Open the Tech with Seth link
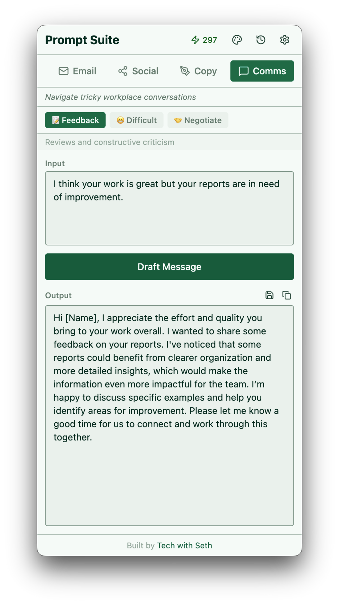339x605 pixels. pyautogui.click(x=185, y=545)
